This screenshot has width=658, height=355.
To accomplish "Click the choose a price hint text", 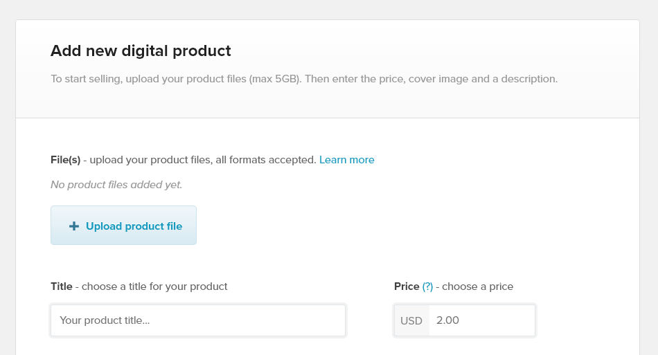I will click(x=478, y=286).
